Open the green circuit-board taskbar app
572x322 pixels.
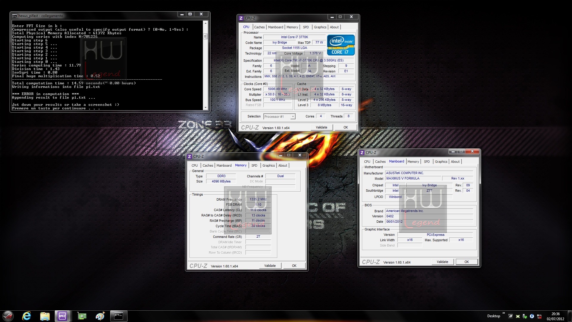pyautogui.click(x=82, y=316)
